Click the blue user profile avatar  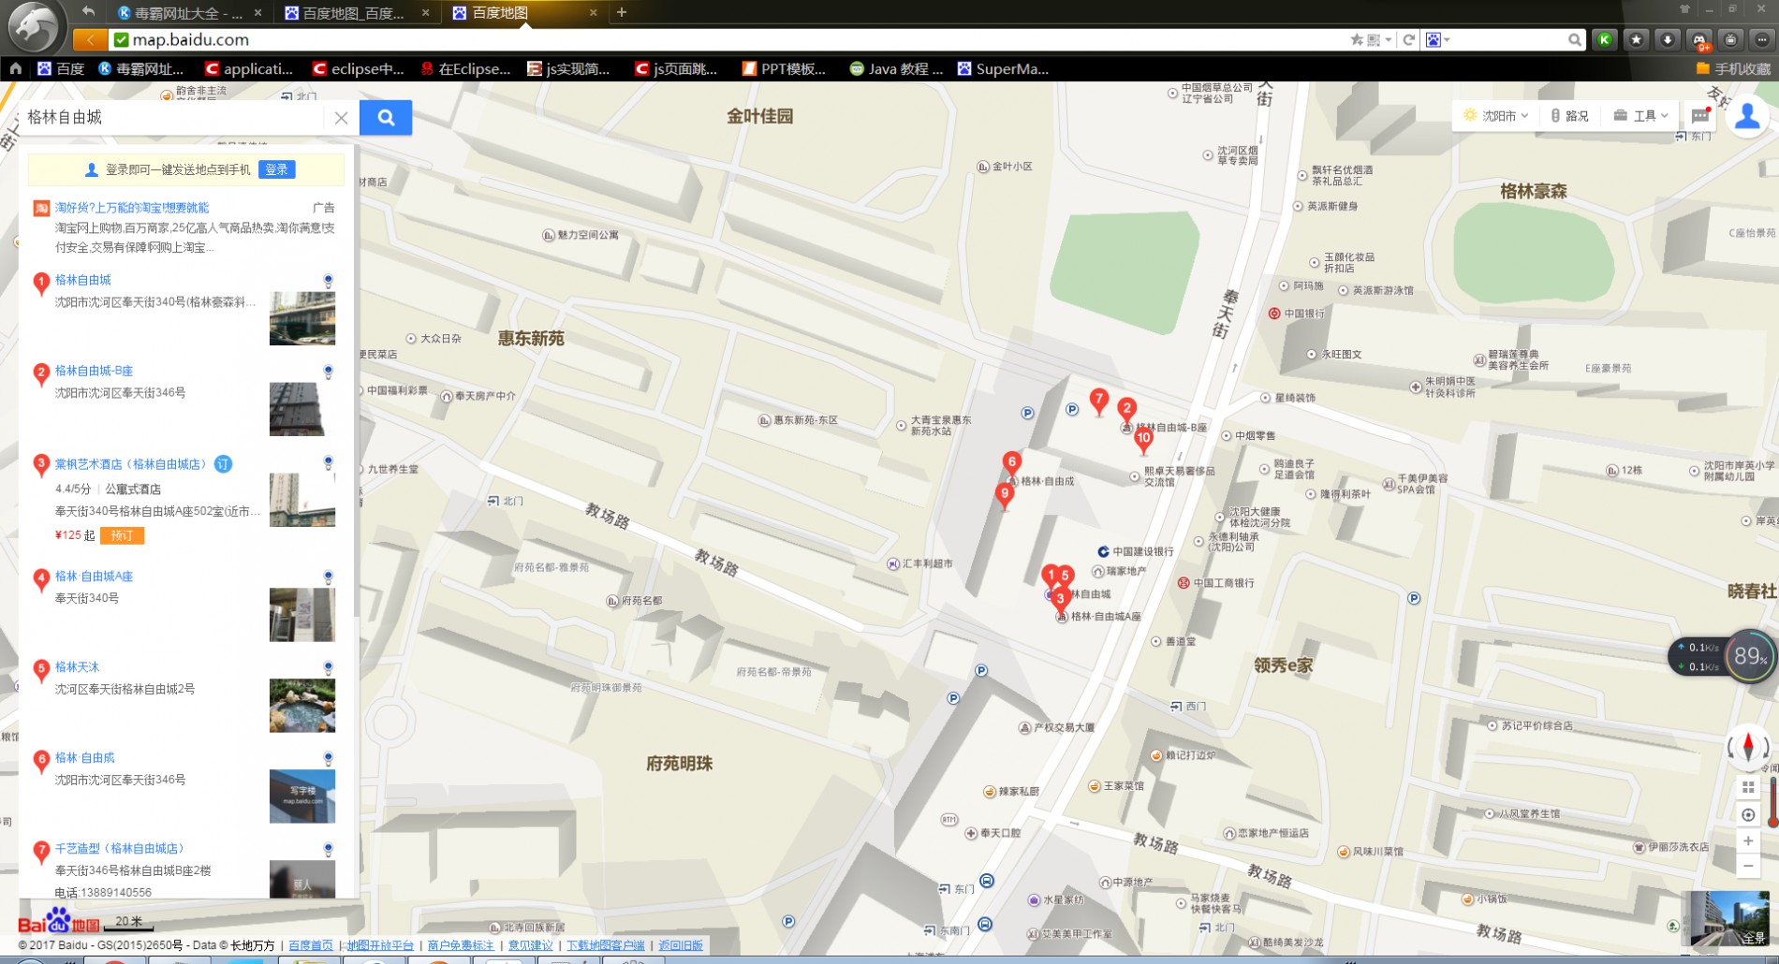coord(1747,117)
